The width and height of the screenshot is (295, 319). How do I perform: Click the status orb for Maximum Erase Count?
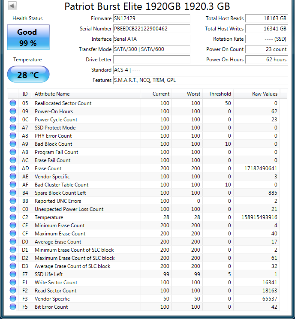click(x=13, y=233)
